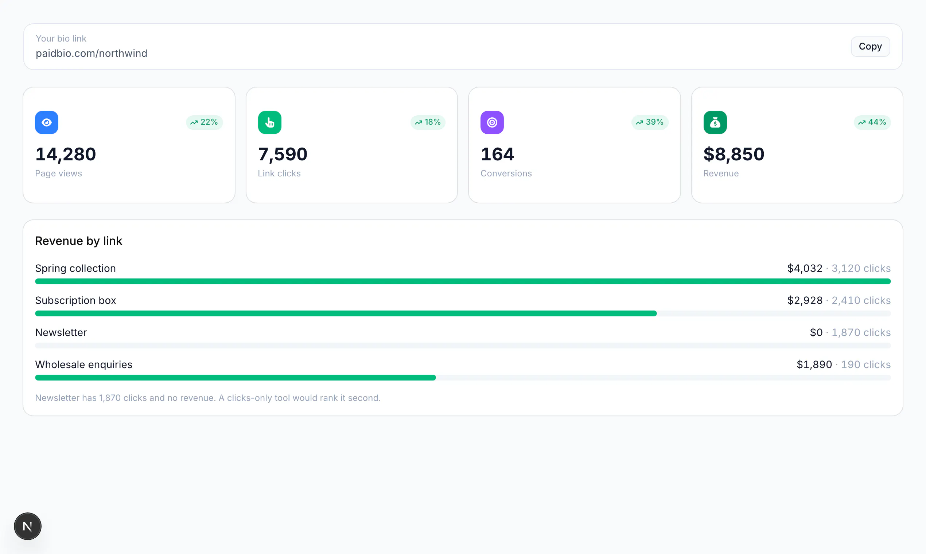Viewport: 926px width, 554px height.
Task: Click the 22% trend badge
Action: [x=204, y=122]
